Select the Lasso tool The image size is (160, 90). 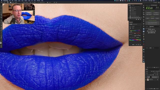(x=1, y=9)
